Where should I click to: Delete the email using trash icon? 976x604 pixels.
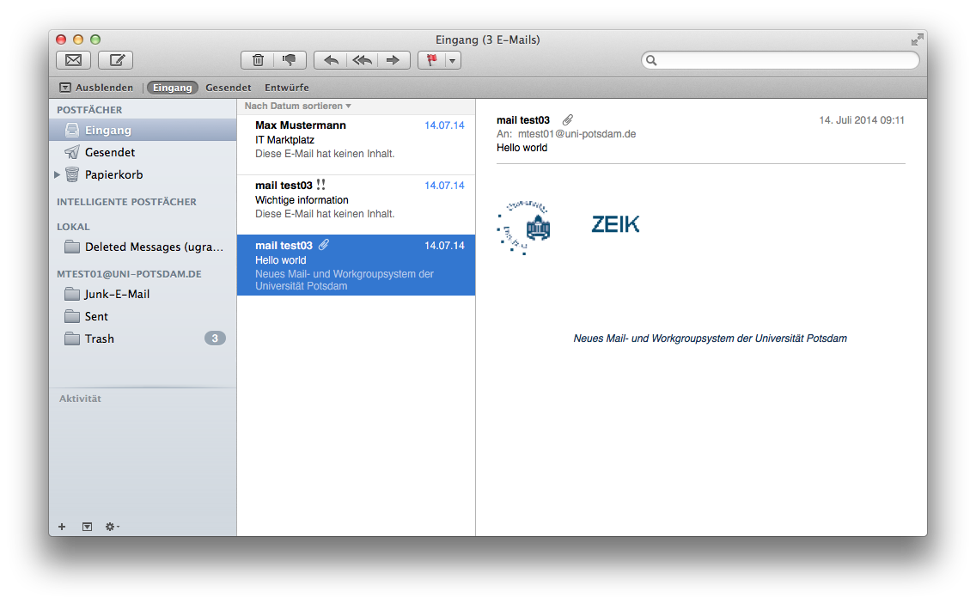pos(258,60)
